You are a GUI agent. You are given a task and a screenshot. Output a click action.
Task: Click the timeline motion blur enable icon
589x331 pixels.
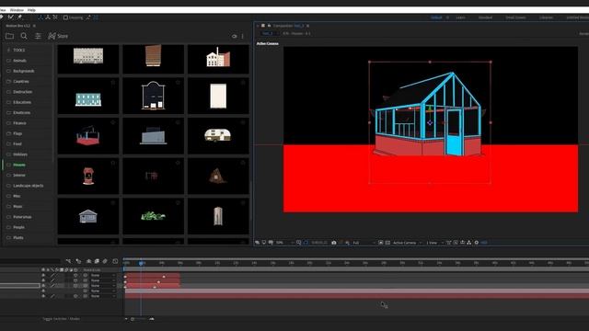tap(105, 261)
